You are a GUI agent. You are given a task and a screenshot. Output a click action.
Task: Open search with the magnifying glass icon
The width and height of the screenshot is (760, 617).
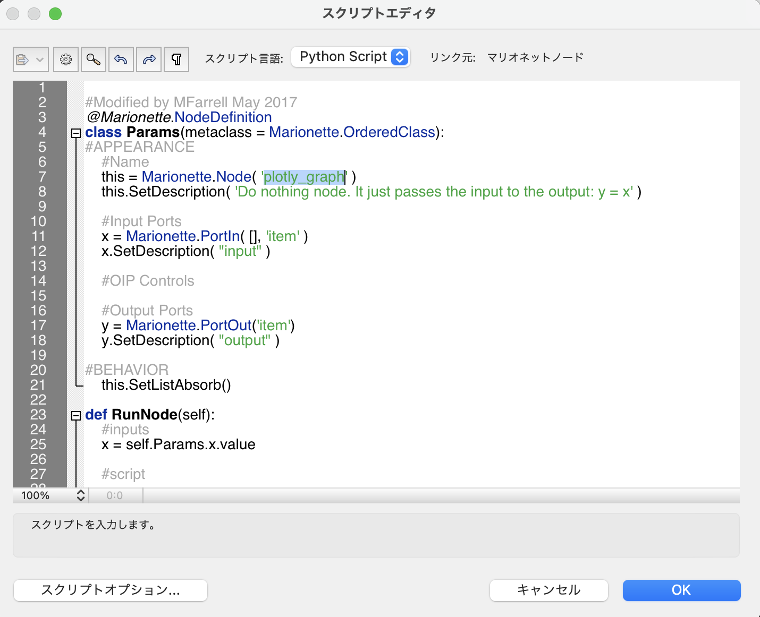[94, 59]
